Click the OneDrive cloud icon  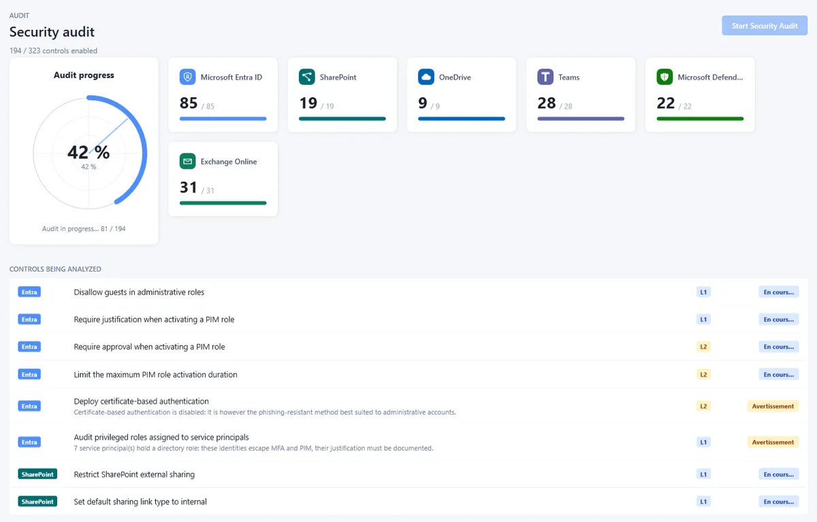(426, 77)
